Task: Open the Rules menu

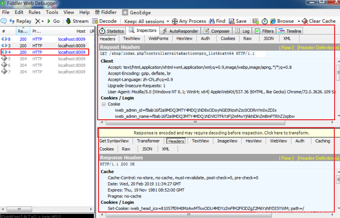Action: coord(34,12)
